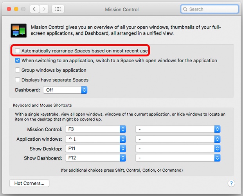This screenshot has height=196, width=243.
Task: Click the additional choices hint text
Action: [122, 170]
